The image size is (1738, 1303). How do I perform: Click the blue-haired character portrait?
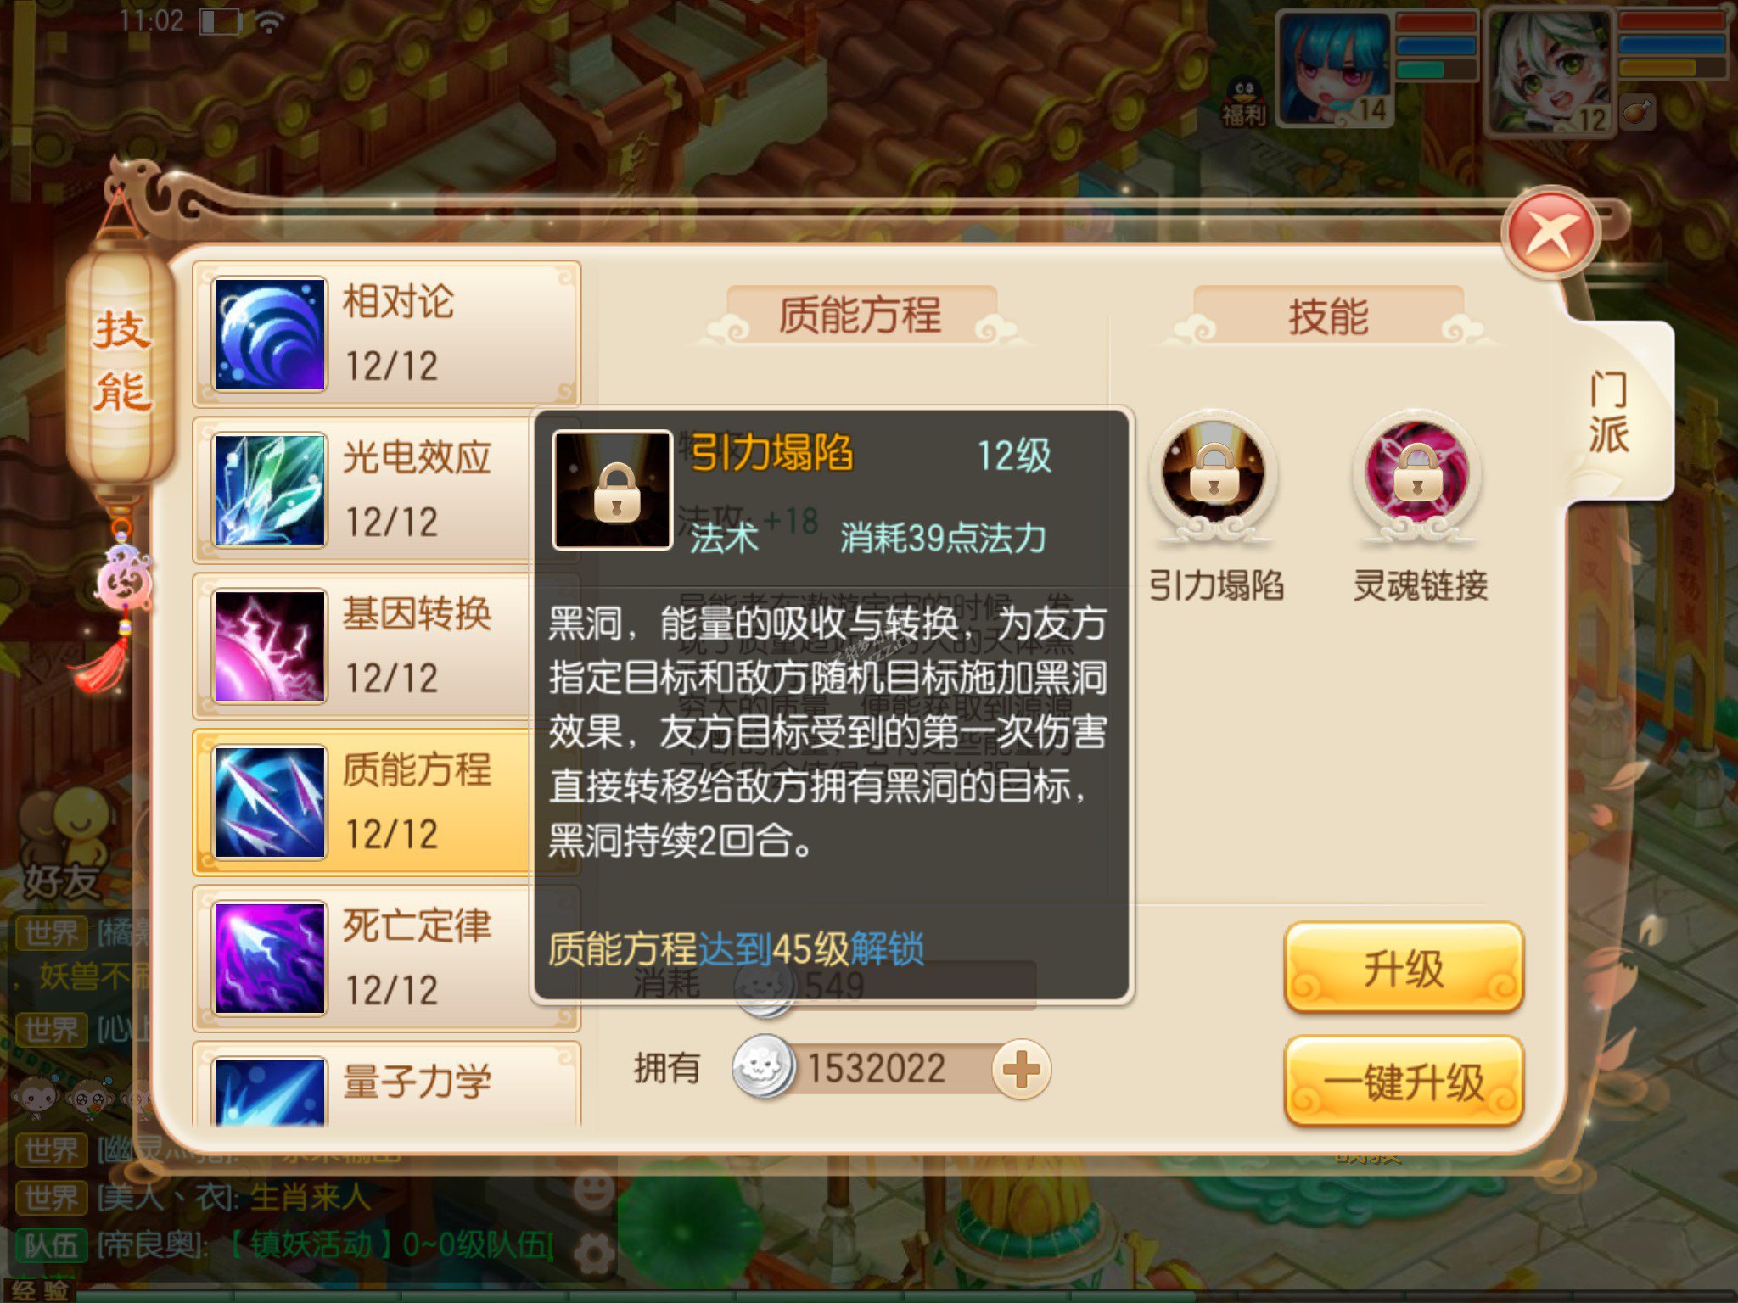click(1336, 70)
